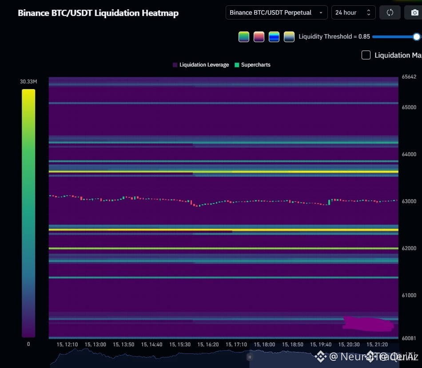Click the 64000 price axis label
The width and height of the screenshot is (422, 368).
(x=409, y=154)
